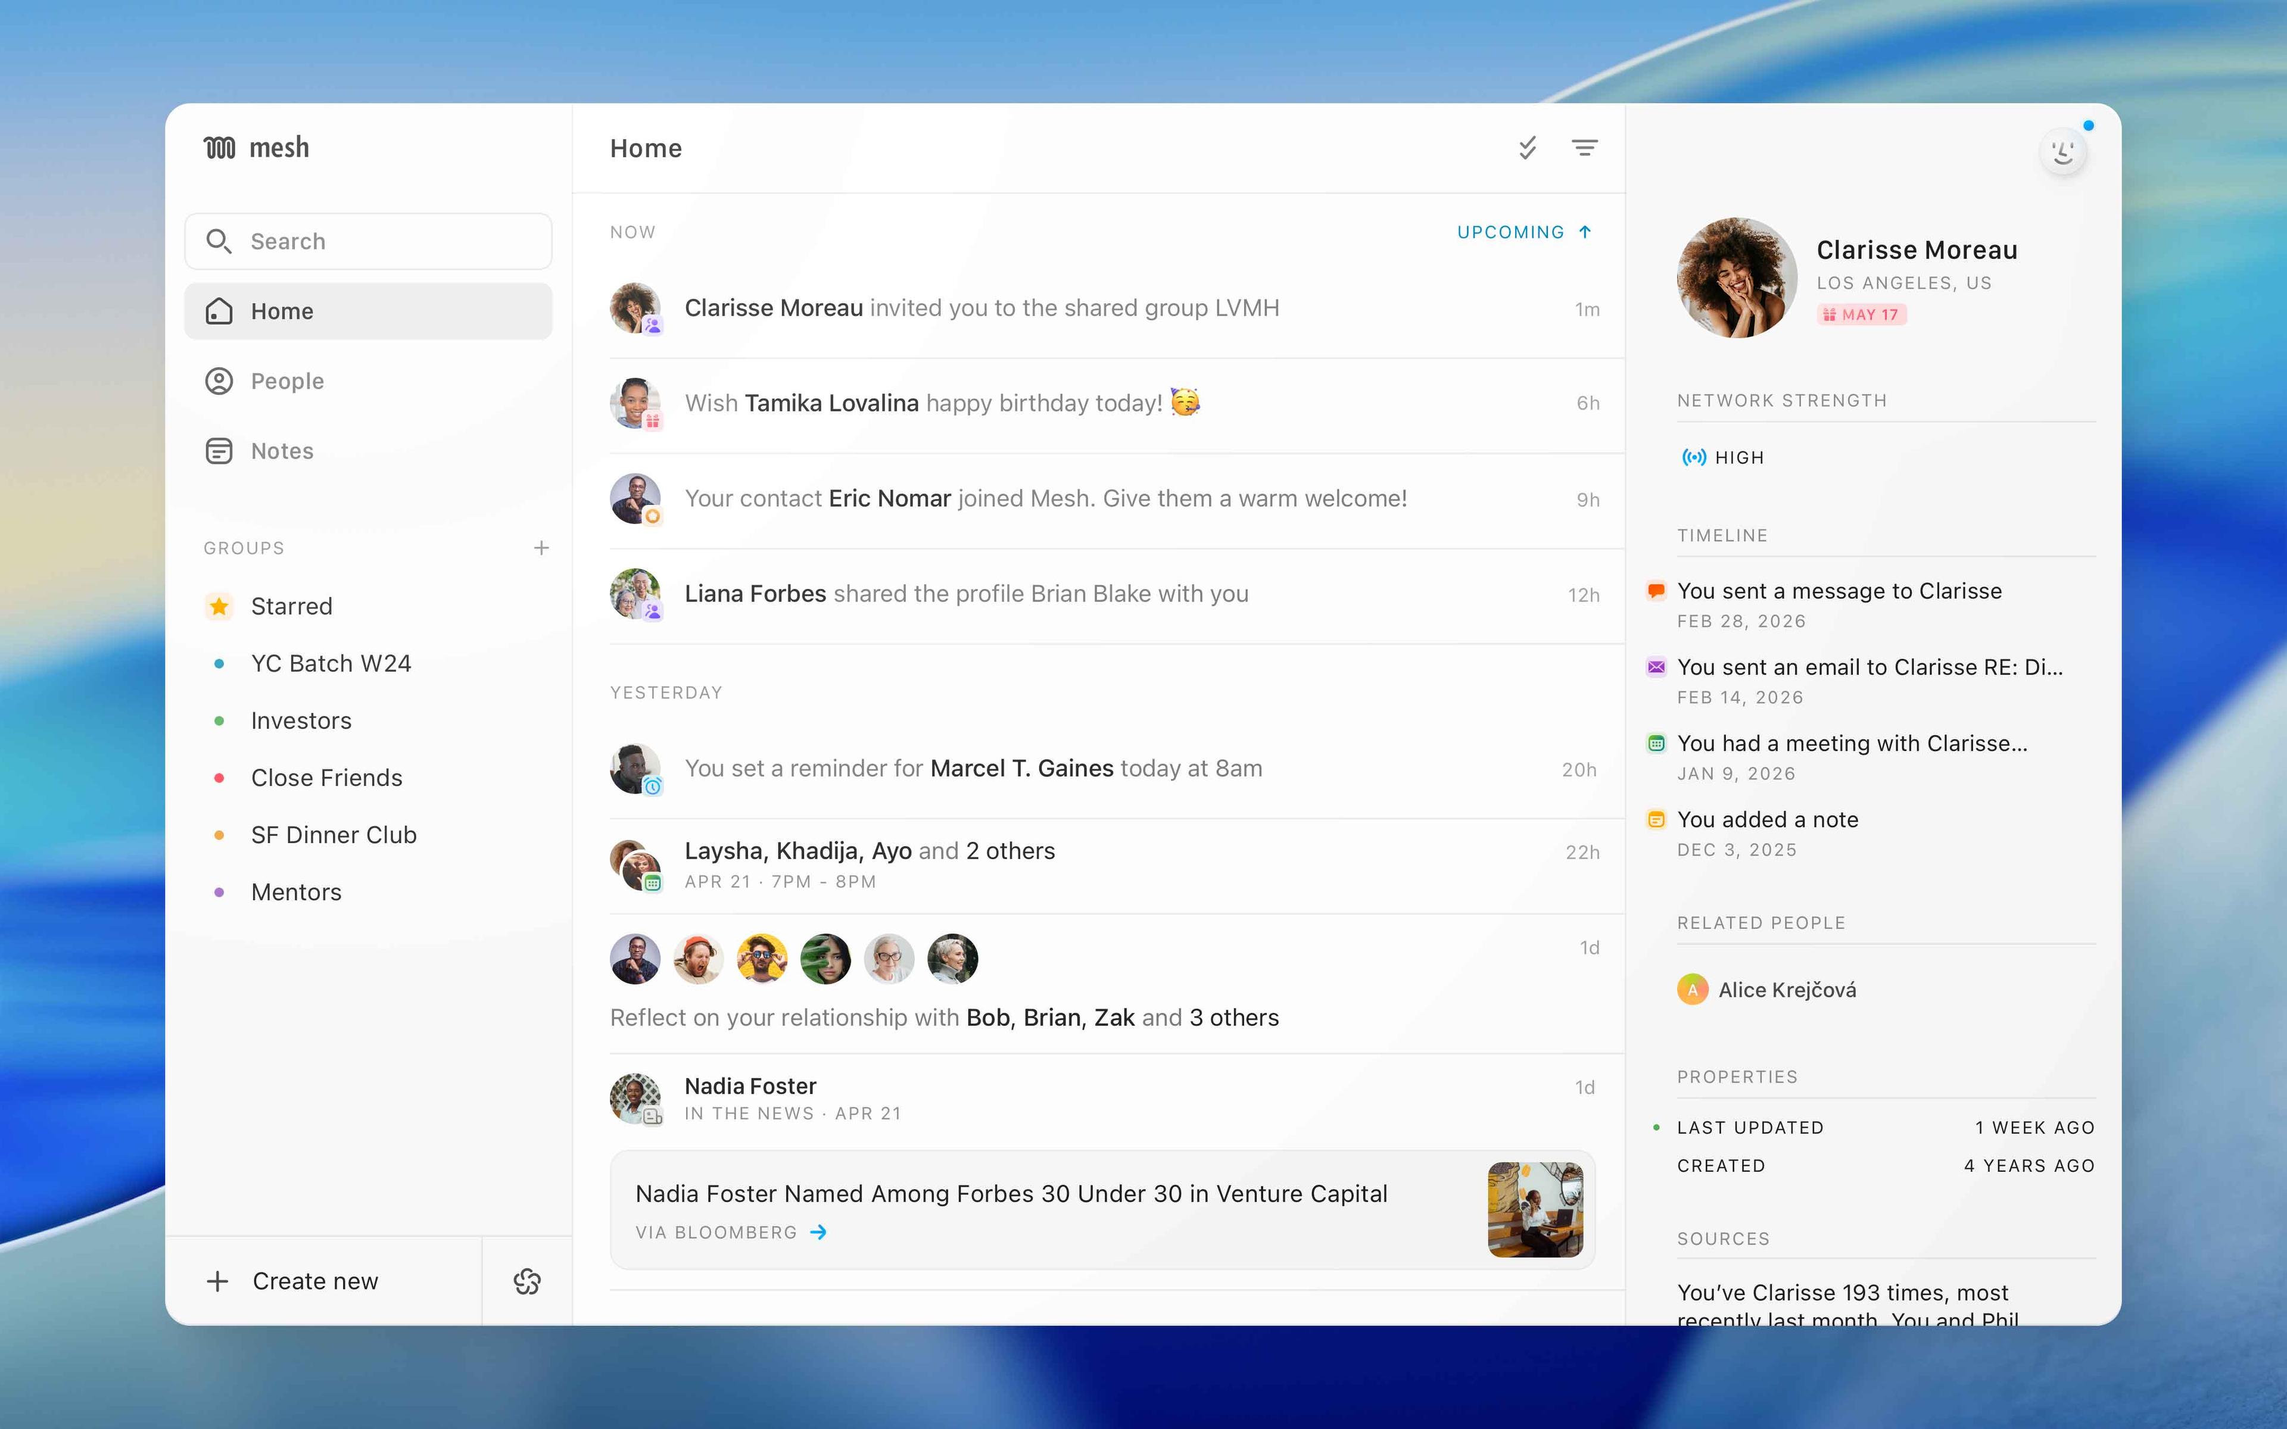Click the mark-all-read double checkmark icon

coord(1528,148)
